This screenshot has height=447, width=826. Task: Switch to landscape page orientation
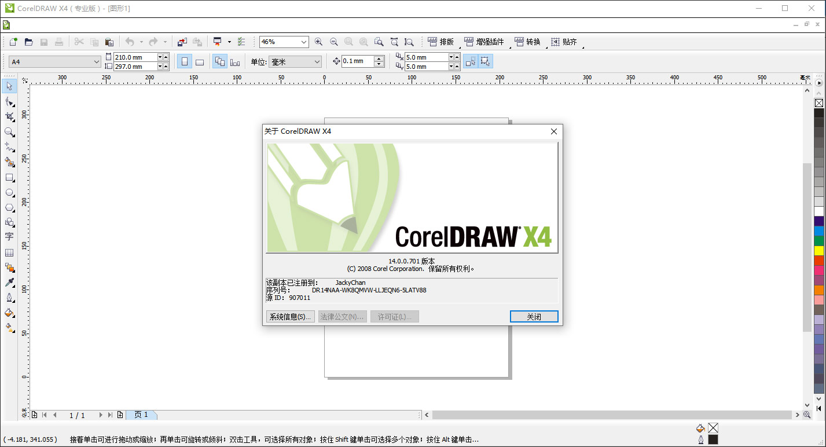pos(199,61)
